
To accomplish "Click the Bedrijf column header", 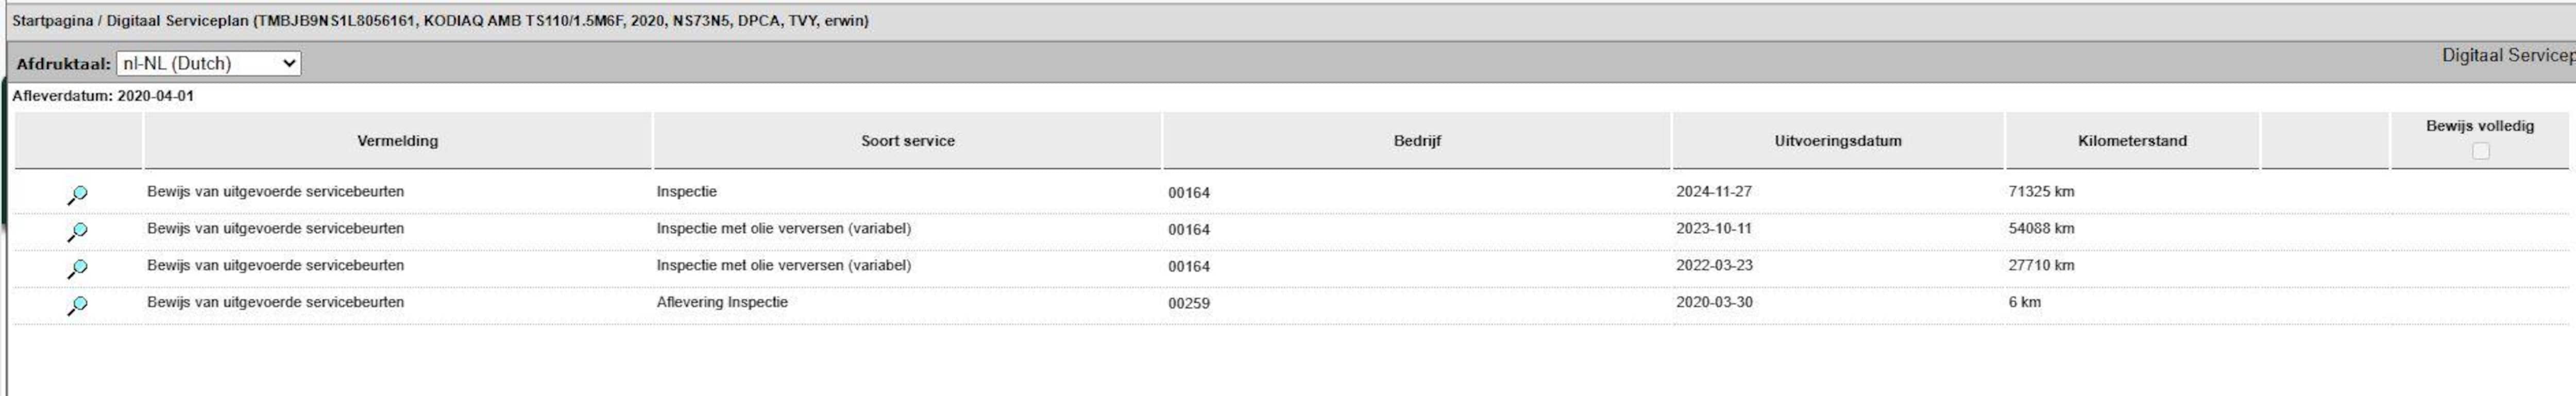I will click(1416, 141).
